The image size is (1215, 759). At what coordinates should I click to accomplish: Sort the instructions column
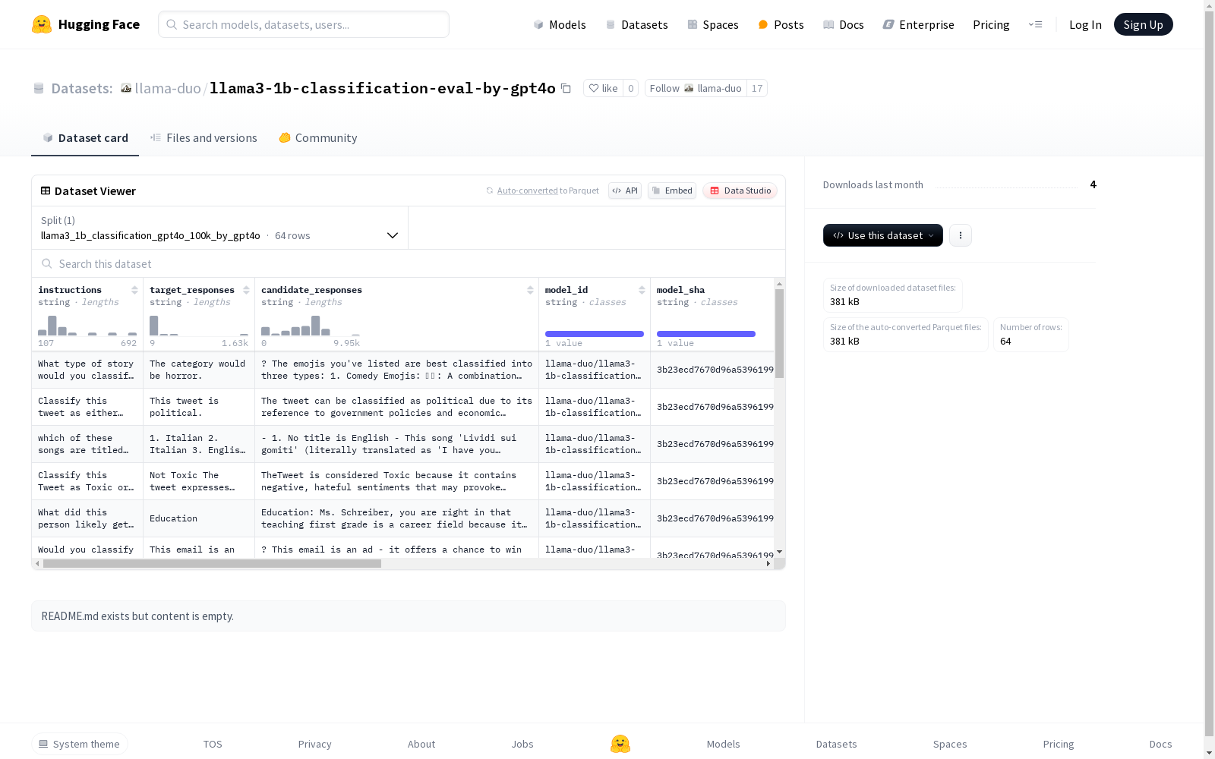tap(134, 290)
